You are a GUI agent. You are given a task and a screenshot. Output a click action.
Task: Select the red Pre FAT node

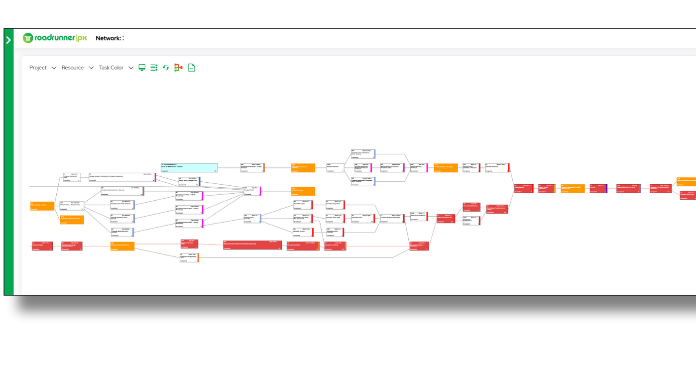point(598,188)
